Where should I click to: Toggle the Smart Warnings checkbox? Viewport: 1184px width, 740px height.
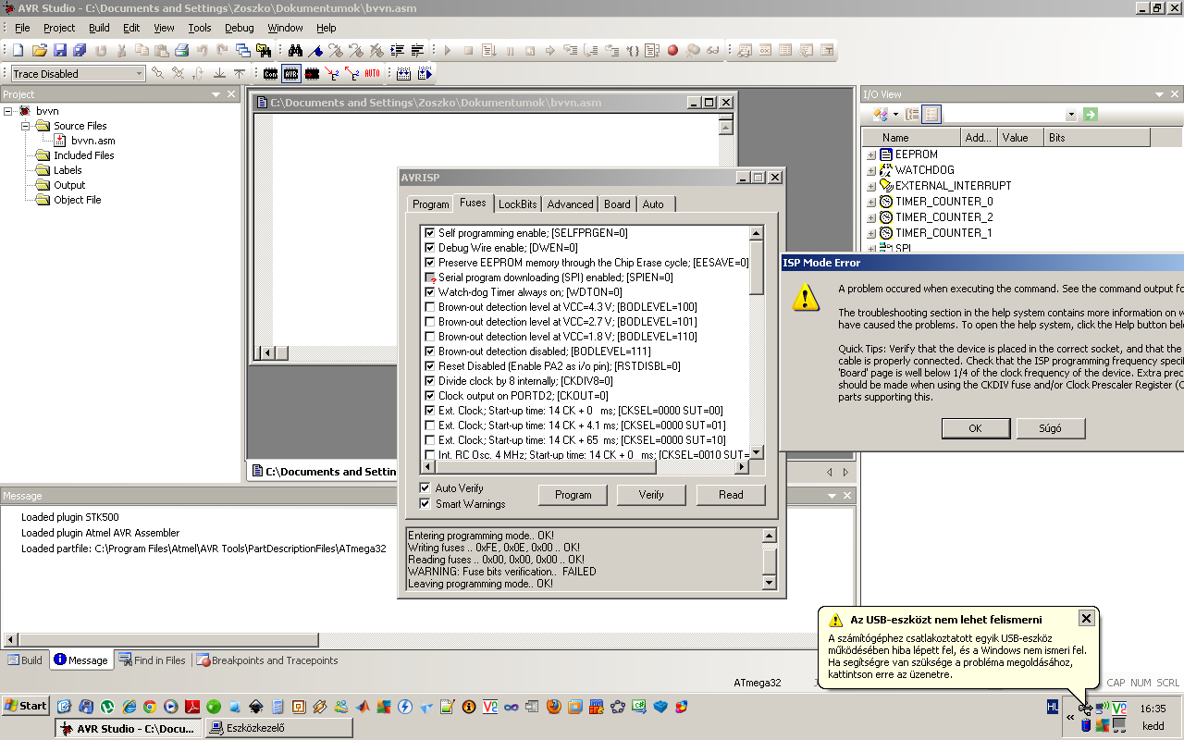coord(425,504)
